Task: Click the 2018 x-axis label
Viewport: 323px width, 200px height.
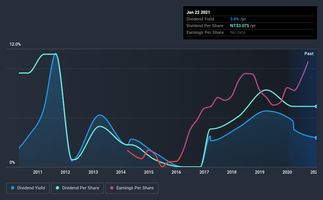Action: point(232,172)
